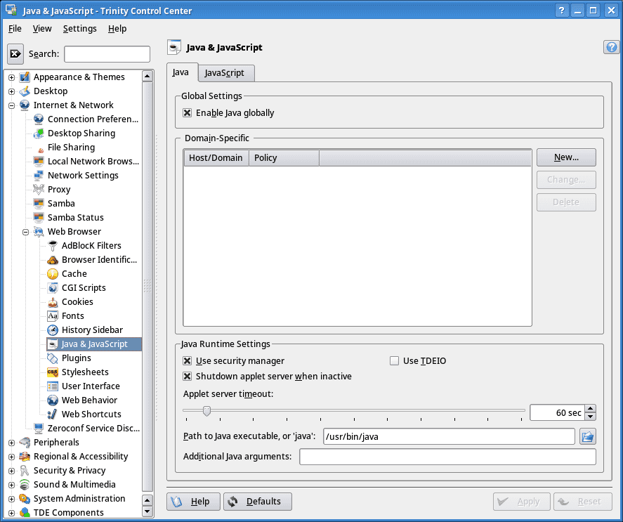Open the File menu
The image size is (623, 522).
(15, 29)
